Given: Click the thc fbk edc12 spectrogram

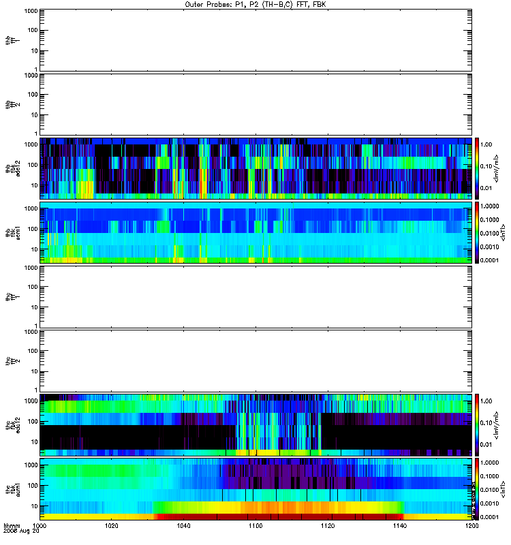Looking at the screenshot, I should [x=255, y=424].
